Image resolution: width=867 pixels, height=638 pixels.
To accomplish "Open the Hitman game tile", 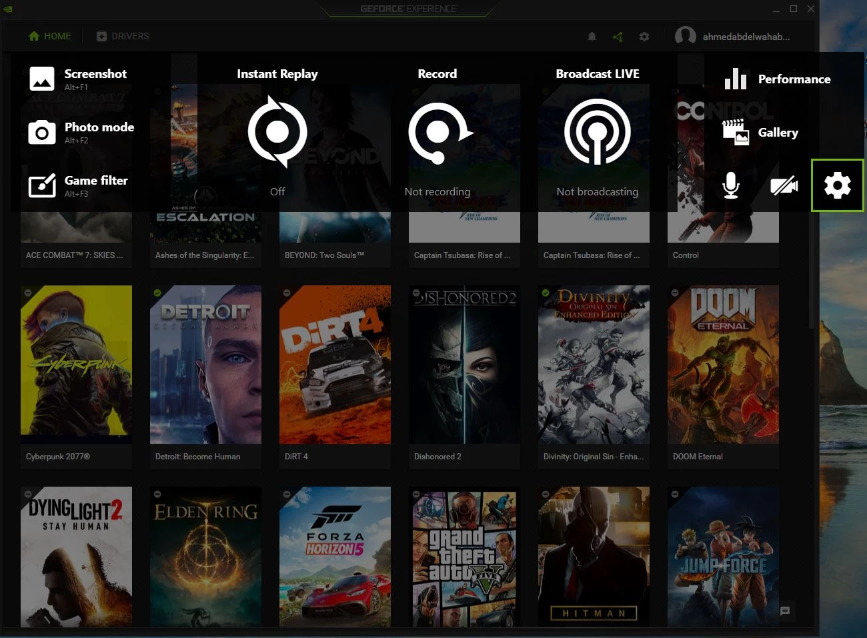I will (594, 557).
